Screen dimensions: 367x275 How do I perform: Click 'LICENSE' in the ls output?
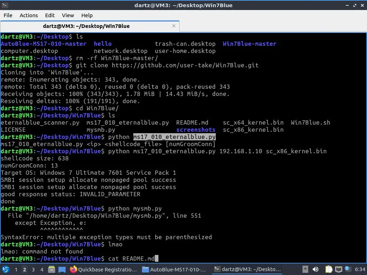coord(13,130)
